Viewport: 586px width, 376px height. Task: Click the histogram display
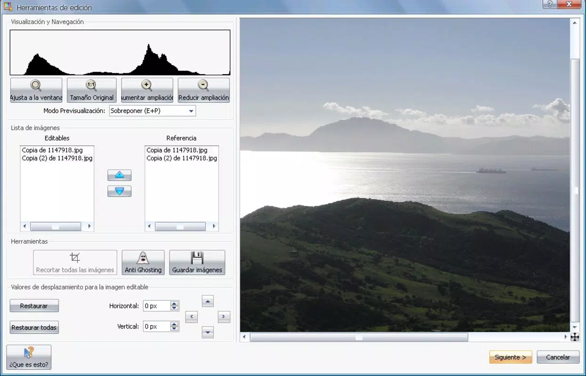click(x=120, y=53)
